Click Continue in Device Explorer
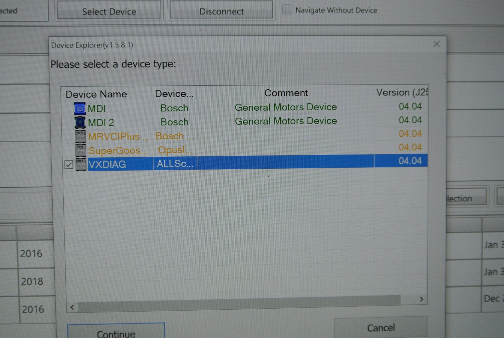 click(116, 331)
